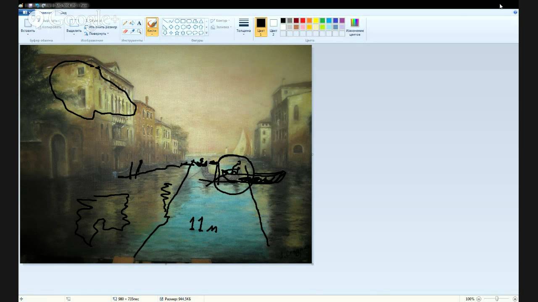Select the Fill with color bucket tool
Screen dimensions: 538x302
click(132, 23)
